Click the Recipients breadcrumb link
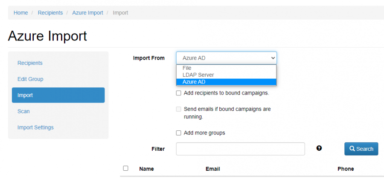 [50, 13]
